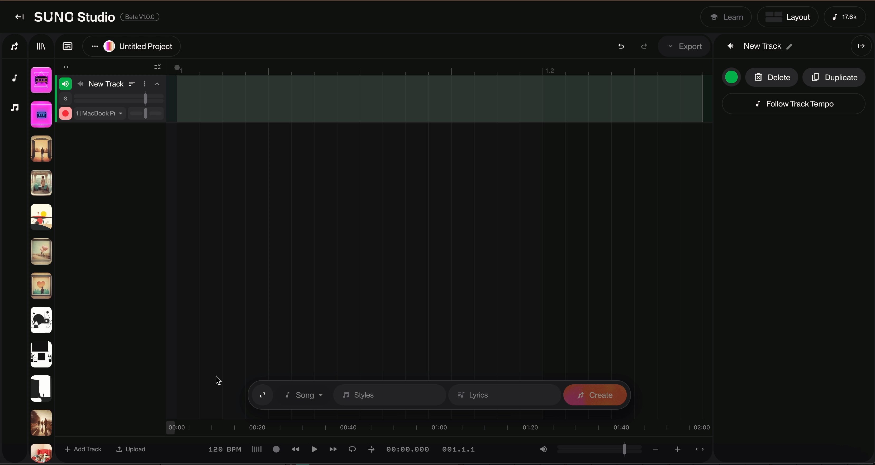The width and height of the screenshot is (875, 465).
Task: Click the Follow Track Tempo button
Action: tap(793, 104)
